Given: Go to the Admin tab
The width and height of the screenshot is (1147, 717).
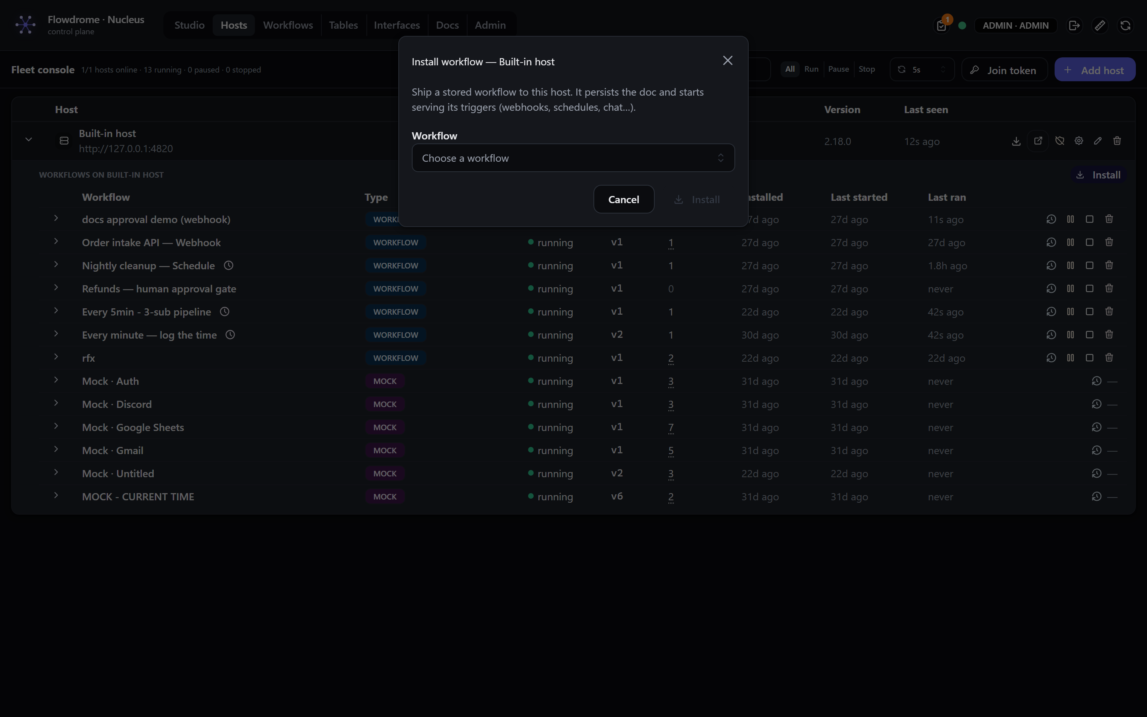Looking at the screenshot, I should [490, 25].
